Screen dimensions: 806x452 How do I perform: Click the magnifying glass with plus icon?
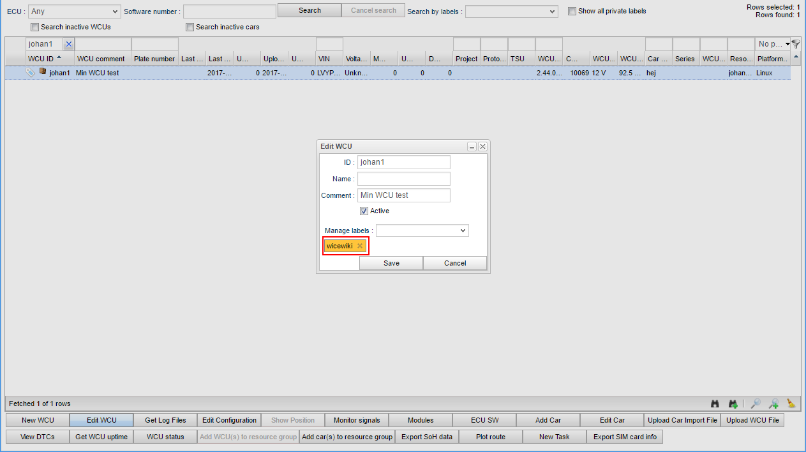(x=773, y=403)
